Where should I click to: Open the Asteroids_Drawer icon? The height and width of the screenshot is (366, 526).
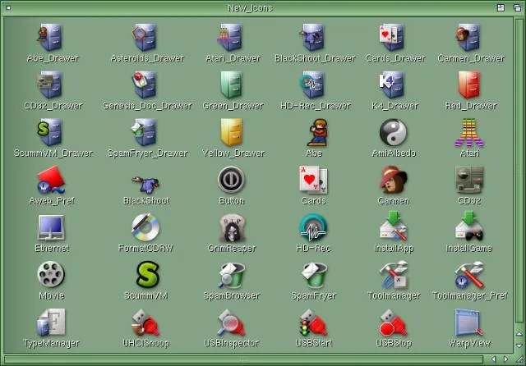coord(146,38)
